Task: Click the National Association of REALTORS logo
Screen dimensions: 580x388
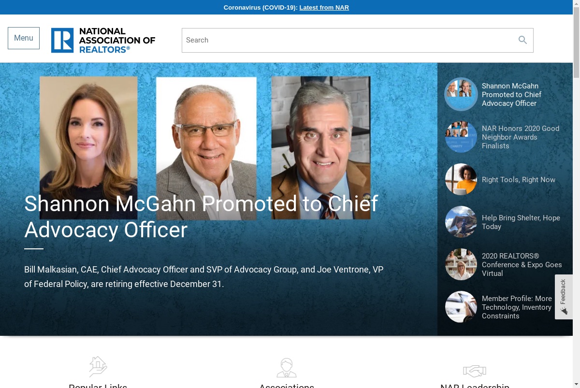Action: click(x=103, y=40)
